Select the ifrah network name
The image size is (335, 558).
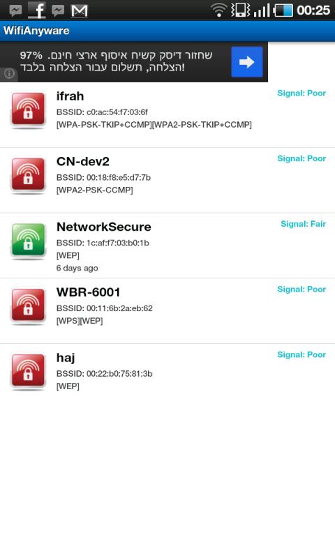click(x=70, y=96)
